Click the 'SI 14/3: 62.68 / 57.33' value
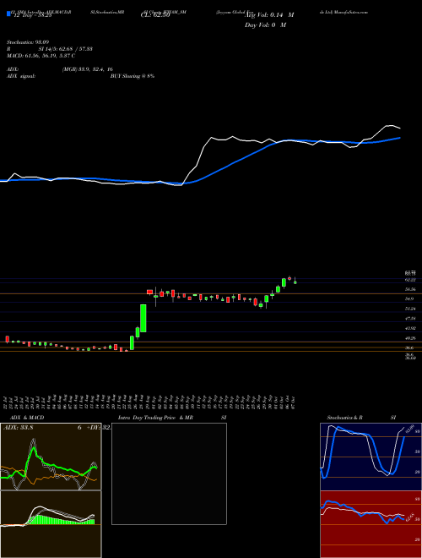This screenshot has height=558, width=422. pyautogui.click(x=65, y=49)
